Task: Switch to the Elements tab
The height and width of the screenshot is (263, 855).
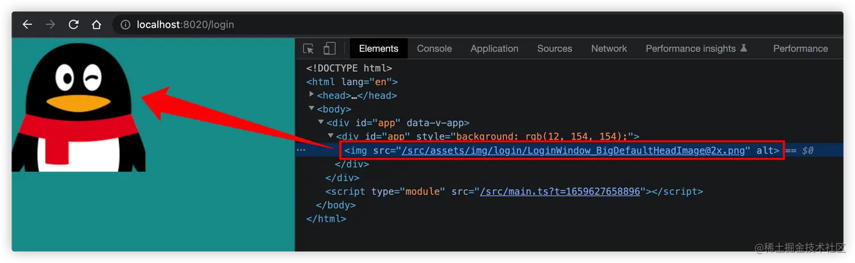Action: point(378,49)
